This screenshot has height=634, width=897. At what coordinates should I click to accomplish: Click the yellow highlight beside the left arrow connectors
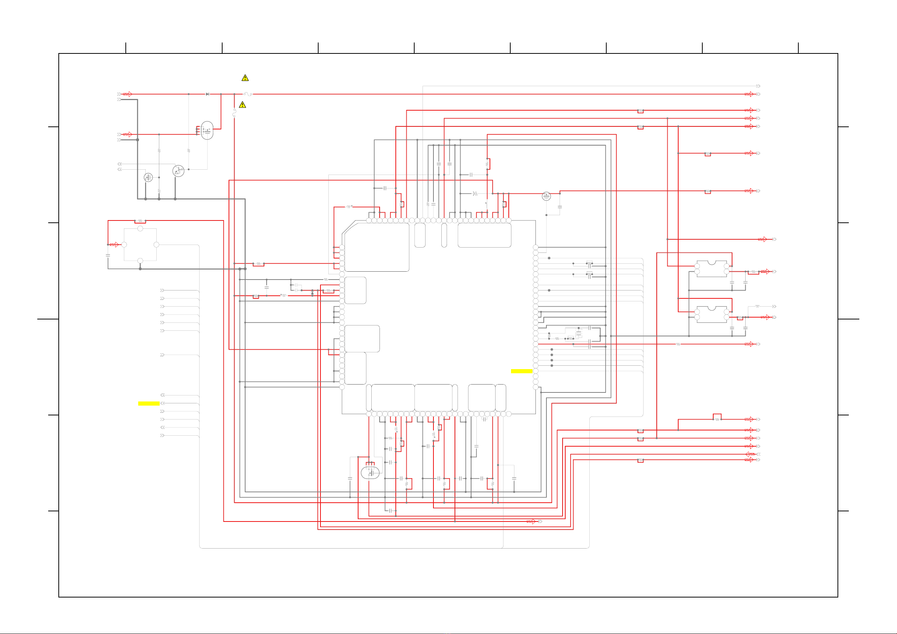pos(149,403)
